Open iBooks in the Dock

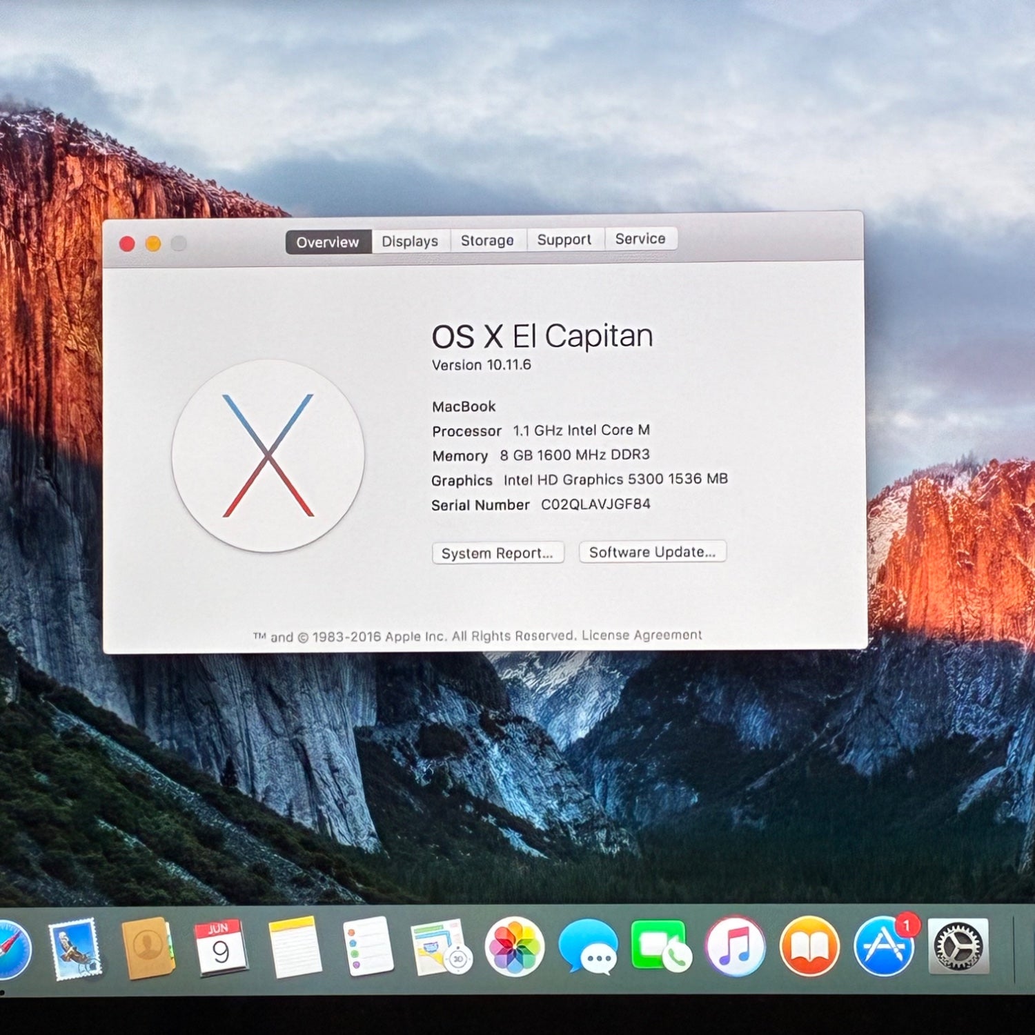(809, 946)
